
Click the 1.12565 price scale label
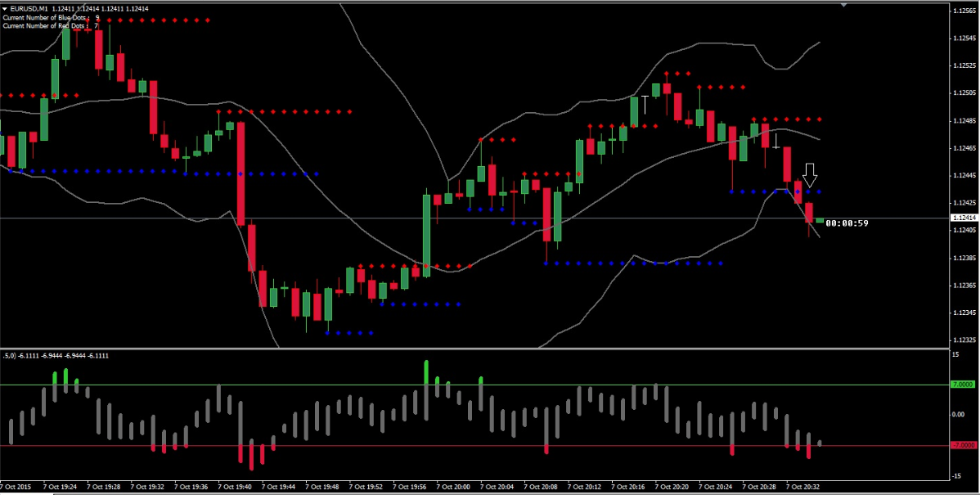[x=964, y=10]
